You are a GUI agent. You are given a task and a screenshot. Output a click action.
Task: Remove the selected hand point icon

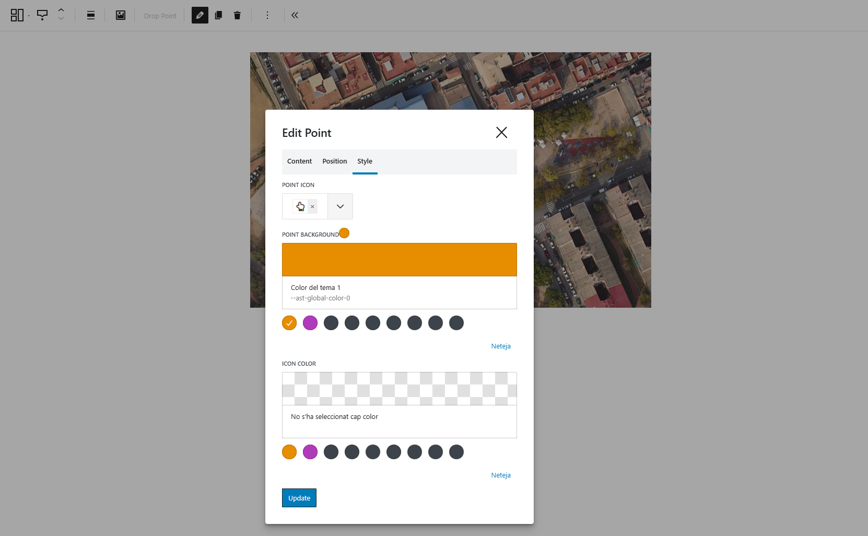coord(312,206)
